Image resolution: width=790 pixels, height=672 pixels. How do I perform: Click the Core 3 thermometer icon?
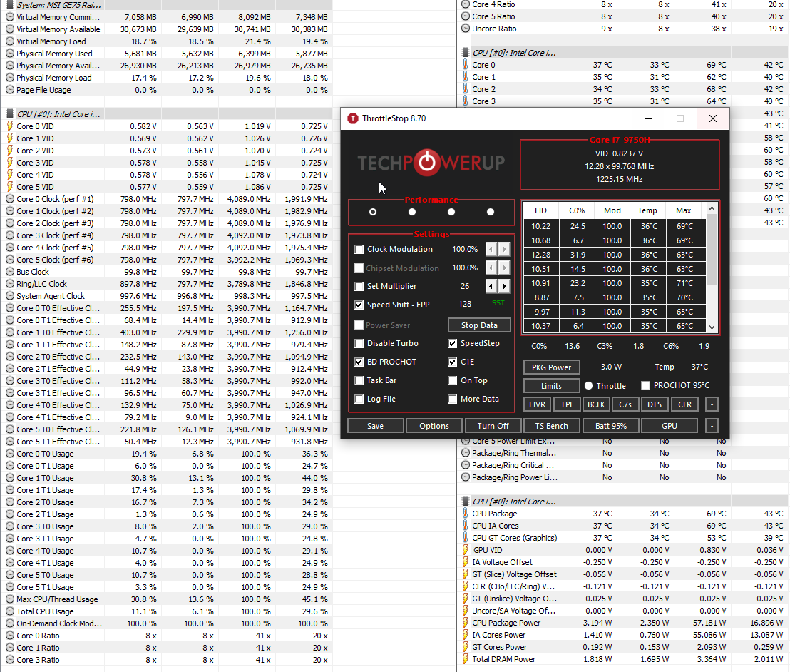coord(465,101)
